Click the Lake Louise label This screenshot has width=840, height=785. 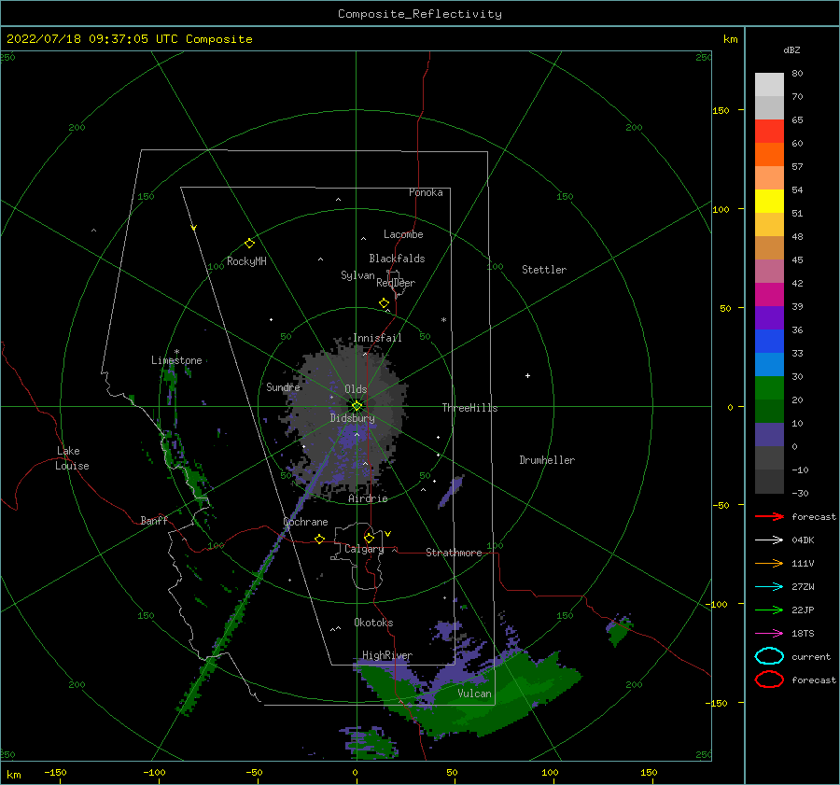point(72,458)
